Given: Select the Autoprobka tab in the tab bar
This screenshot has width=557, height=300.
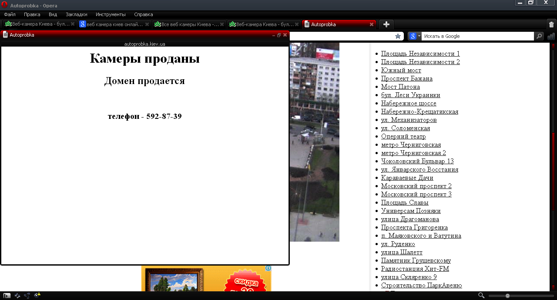Looking at the screenshot, I should point(339,24).
